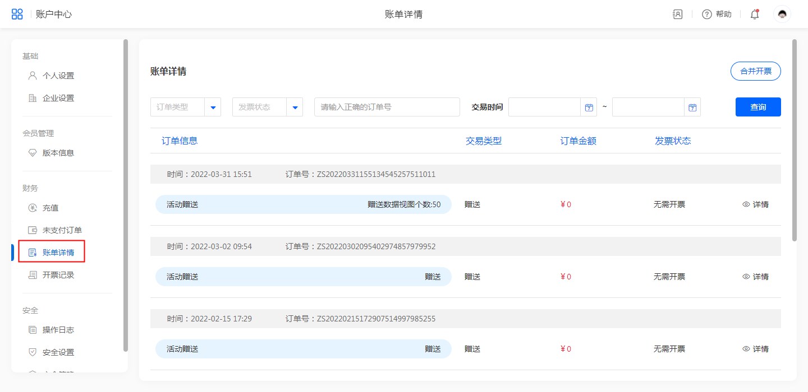View details of 2022-03-02 order

click(x=755, y=277)
